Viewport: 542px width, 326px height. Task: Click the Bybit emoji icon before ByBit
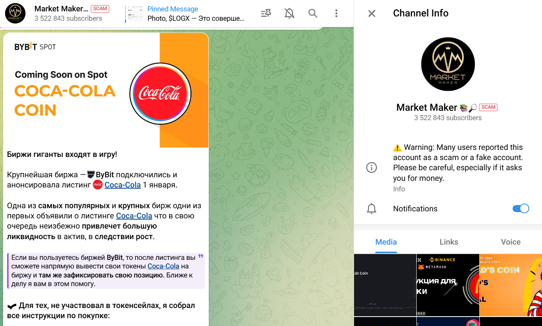91,175
